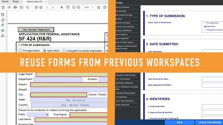Click the Agency Routing Identifier field
Image resolution: width=223 pixels, height=125 pixels.
[212, 112]
